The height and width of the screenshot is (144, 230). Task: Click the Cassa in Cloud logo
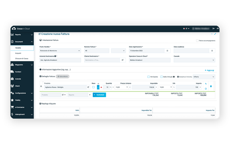(x=21, y=29)
